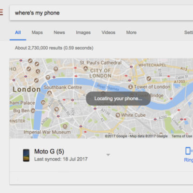Open the Terms of Use link
193x193 pixels.
click(182, 136)
